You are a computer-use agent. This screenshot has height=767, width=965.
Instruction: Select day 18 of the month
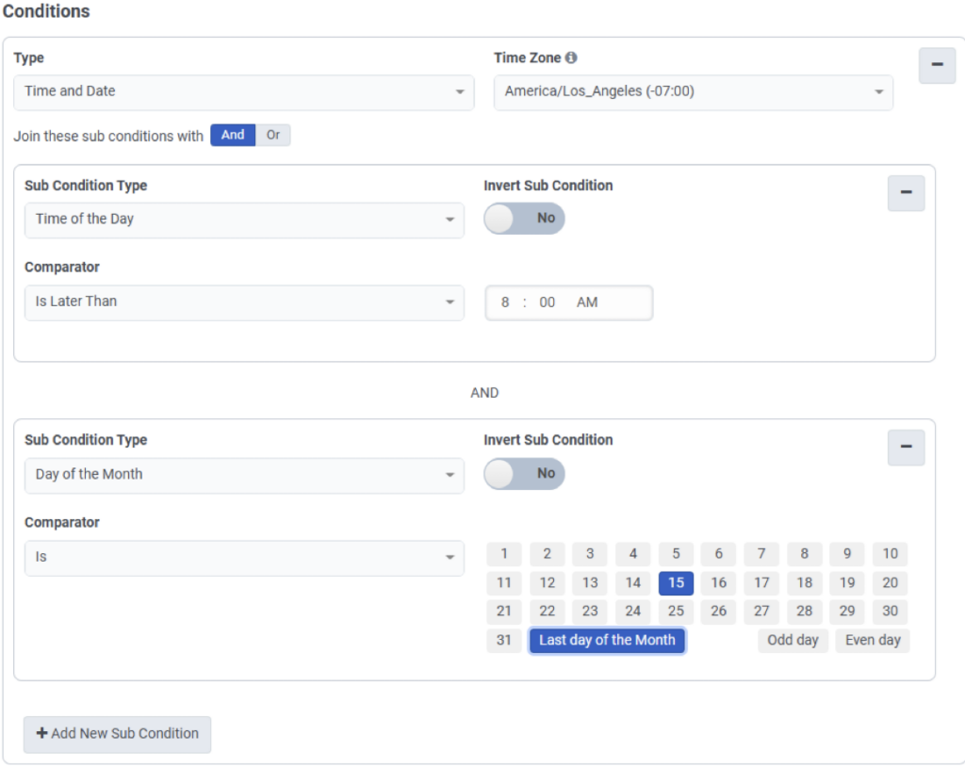coord(805,583)
